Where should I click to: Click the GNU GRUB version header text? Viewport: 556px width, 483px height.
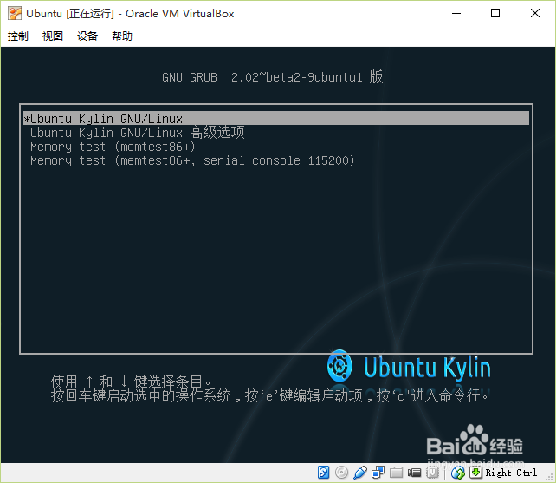(x=272, y=76)
